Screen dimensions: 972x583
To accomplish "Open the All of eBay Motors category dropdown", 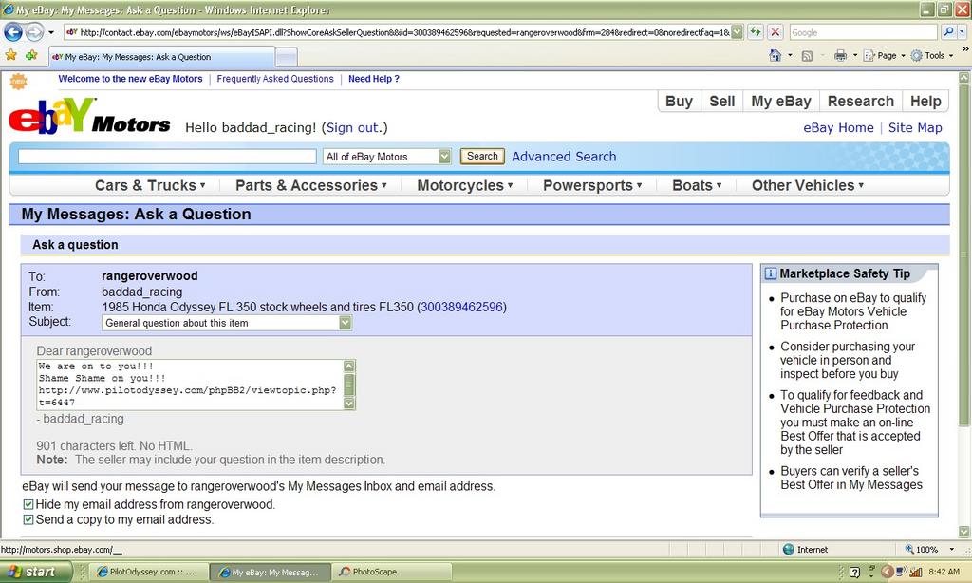I will point(387,157).
